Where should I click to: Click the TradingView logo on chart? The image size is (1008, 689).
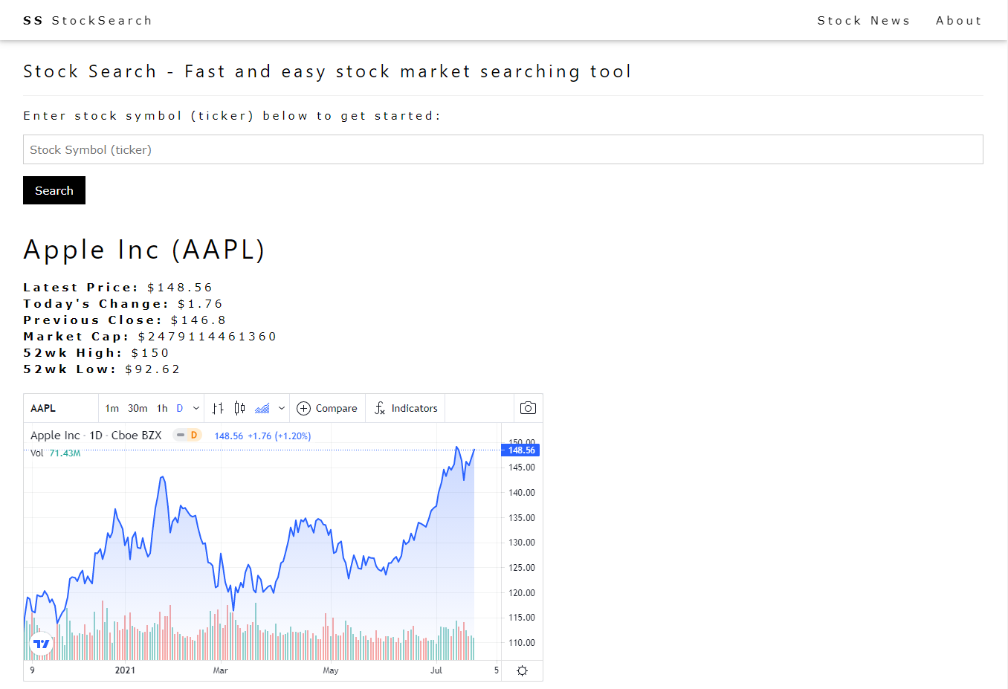(x=42, y=644)
